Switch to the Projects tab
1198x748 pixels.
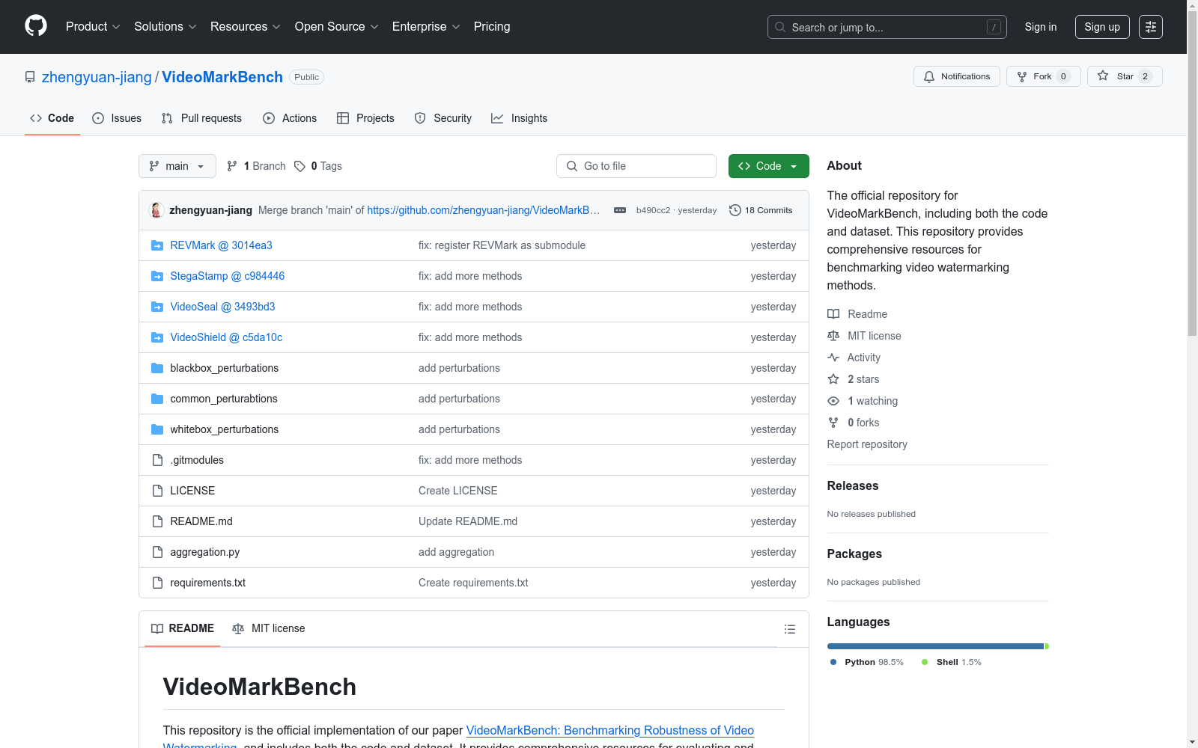click(x=365, y=118)
